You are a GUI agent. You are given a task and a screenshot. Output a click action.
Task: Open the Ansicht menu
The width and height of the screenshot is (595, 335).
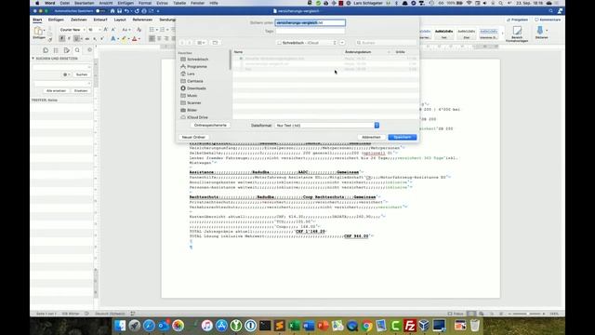tap(106, 3)
